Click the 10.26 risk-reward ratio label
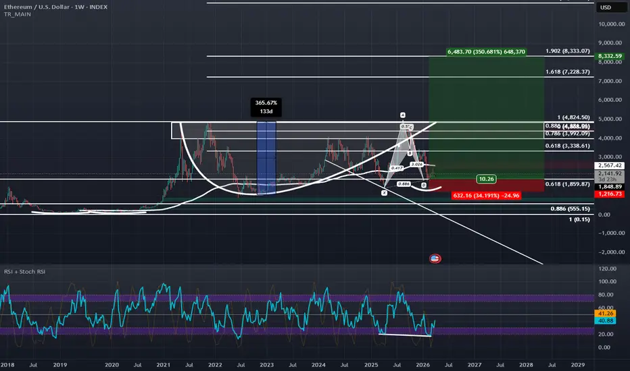This screenshot has width=630, height=371. point(486,179)
